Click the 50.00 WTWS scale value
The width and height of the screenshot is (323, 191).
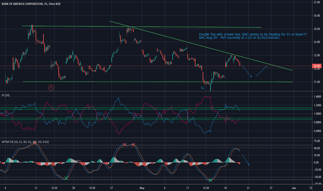tap(317, 148)
